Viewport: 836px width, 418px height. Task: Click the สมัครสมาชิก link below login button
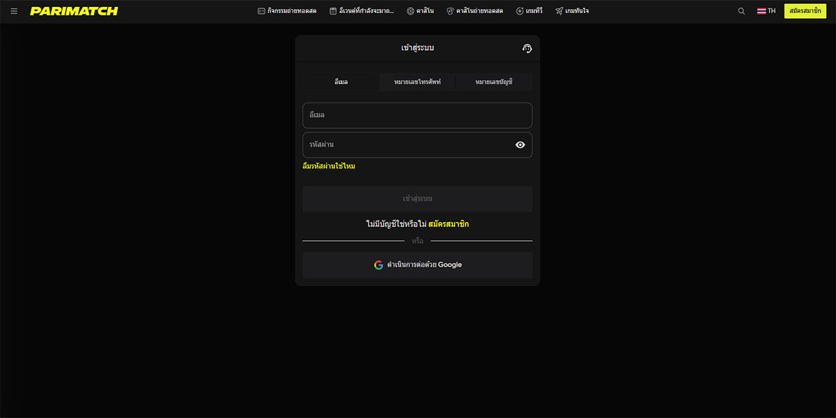[449, 224]
